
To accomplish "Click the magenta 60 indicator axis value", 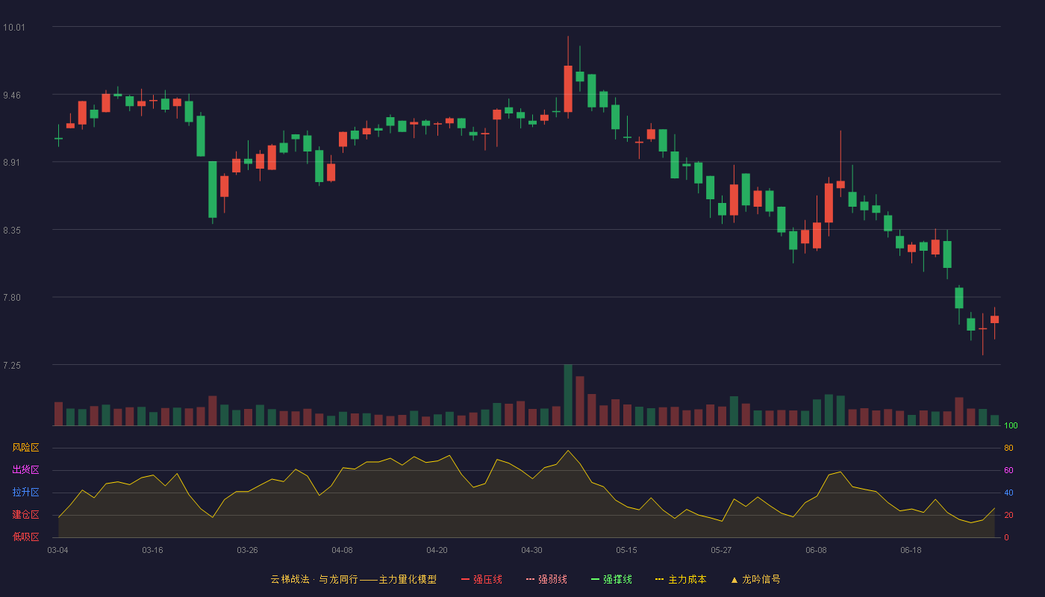I will 1008,470.
